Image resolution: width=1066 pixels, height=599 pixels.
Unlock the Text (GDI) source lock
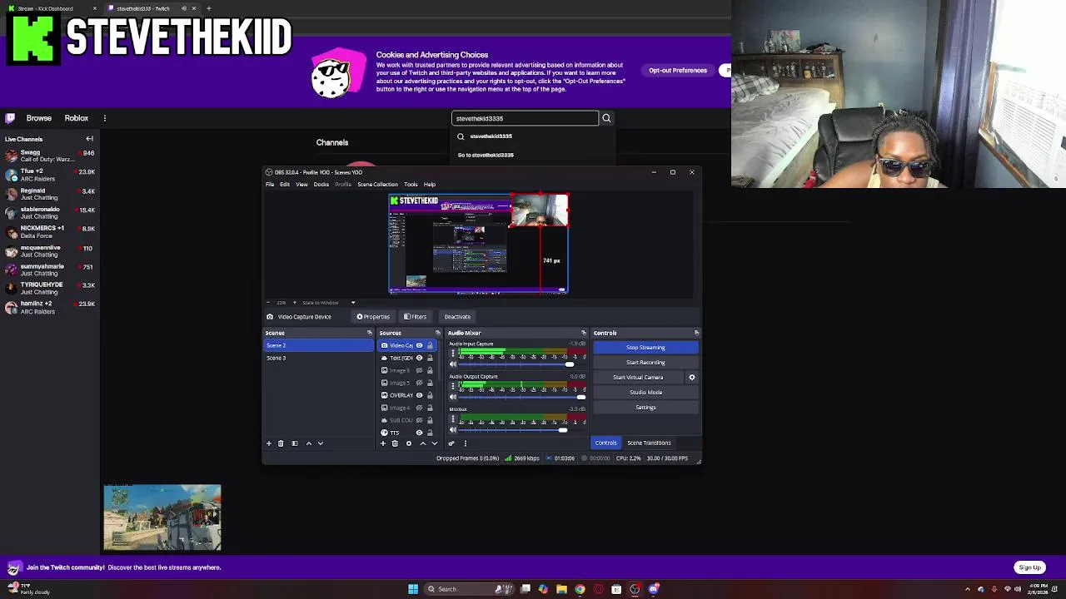pos(430,358)
